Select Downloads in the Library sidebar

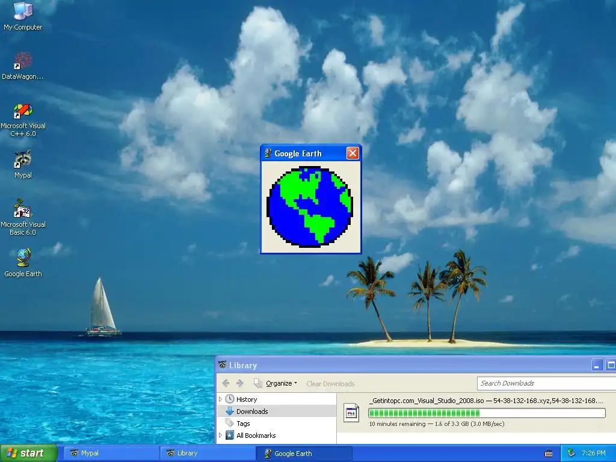[252, 411]
